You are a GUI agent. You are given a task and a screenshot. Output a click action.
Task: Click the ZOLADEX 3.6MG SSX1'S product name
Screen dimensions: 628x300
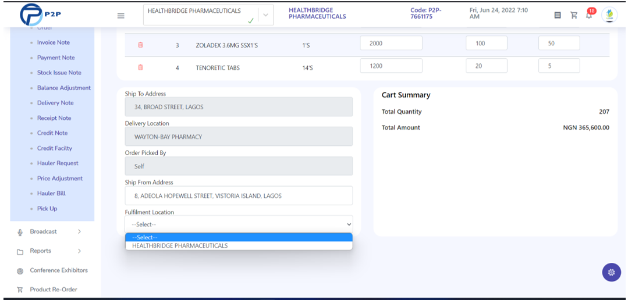click(226, 45)
